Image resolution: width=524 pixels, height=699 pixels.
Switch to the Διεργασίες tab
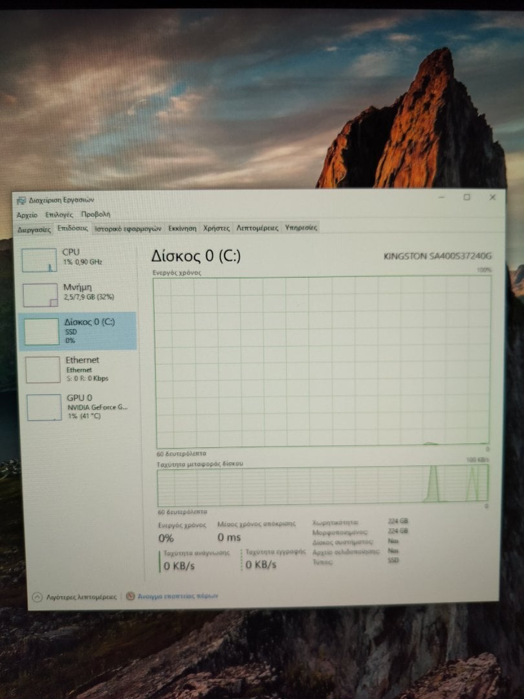click(x=34, y=230)
